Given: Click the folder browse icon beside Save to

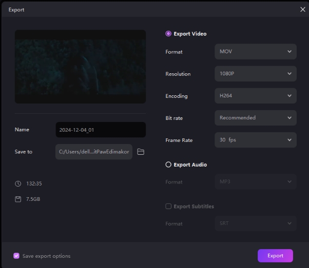Looking at the screenshot, I should [141, 152].
